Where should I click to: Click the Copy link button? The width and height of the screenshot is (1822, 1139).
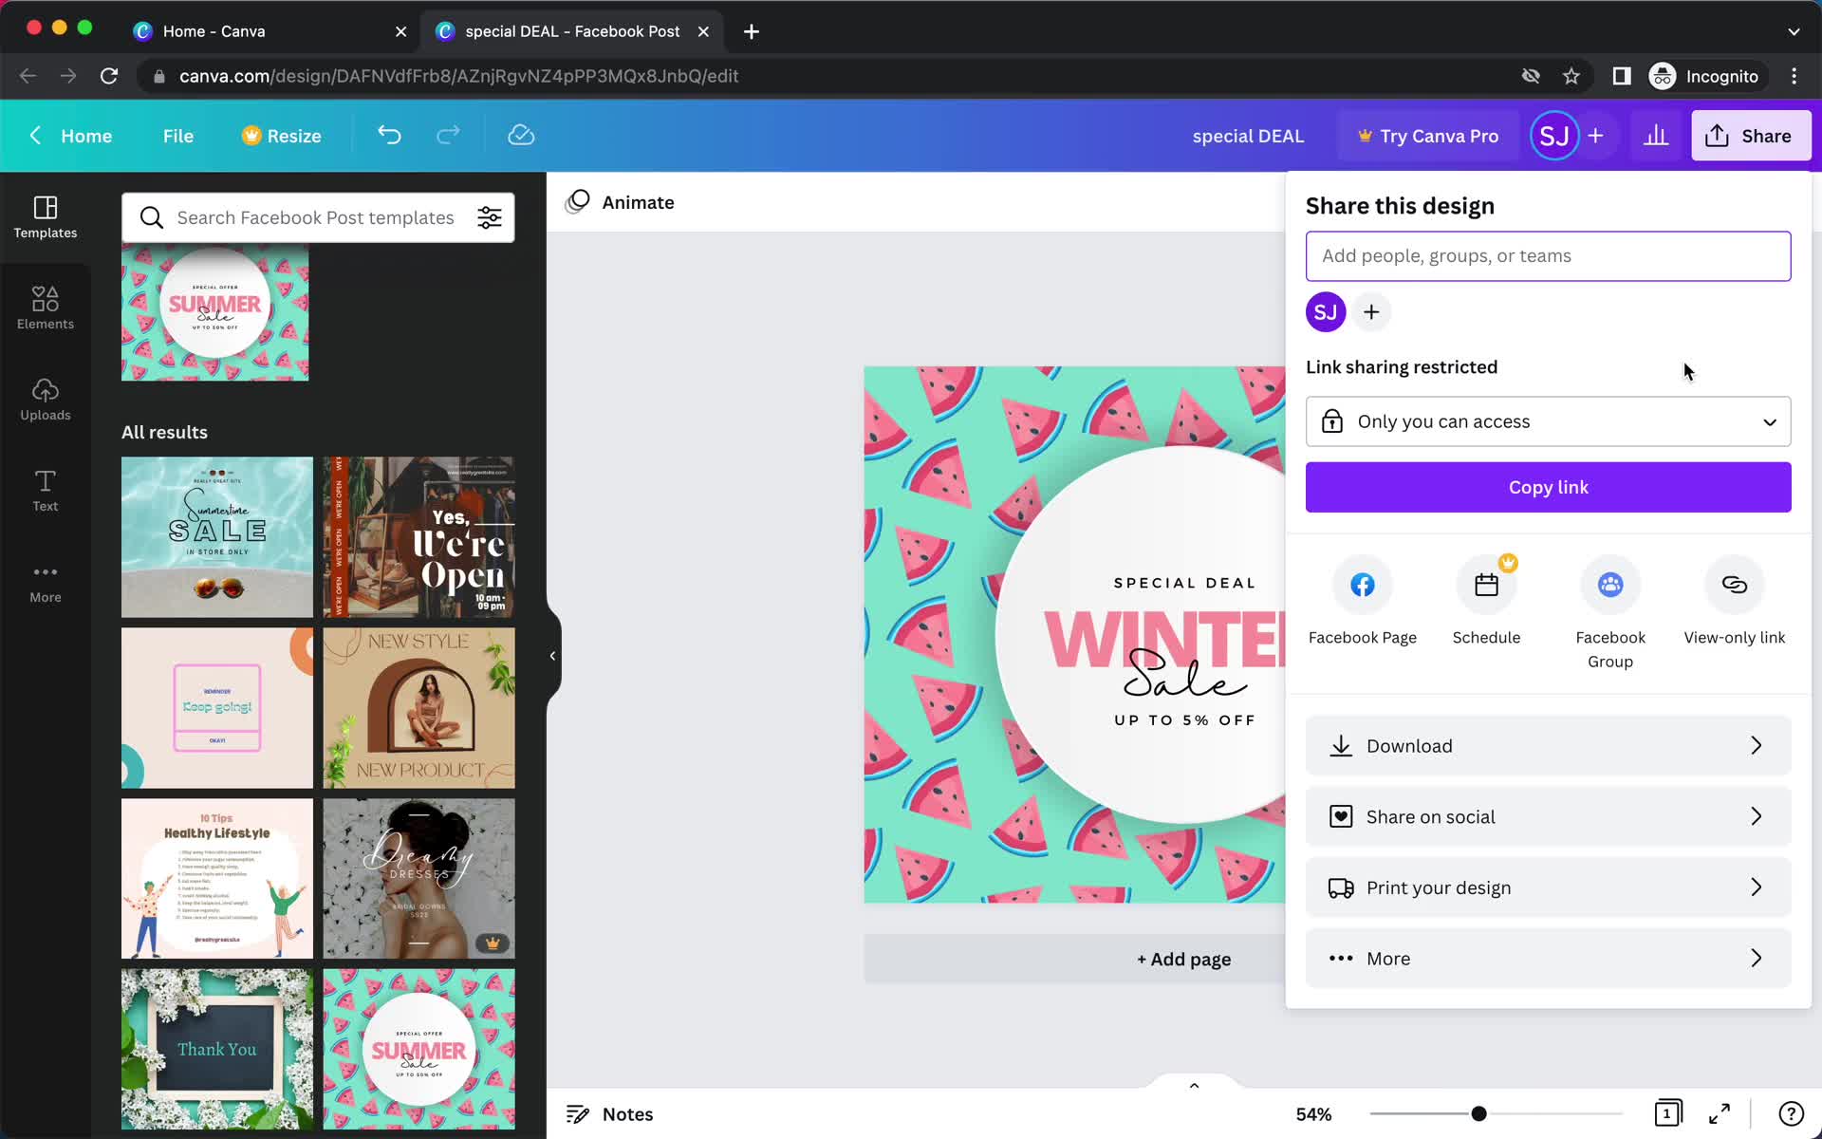(x=1548, y=487)
